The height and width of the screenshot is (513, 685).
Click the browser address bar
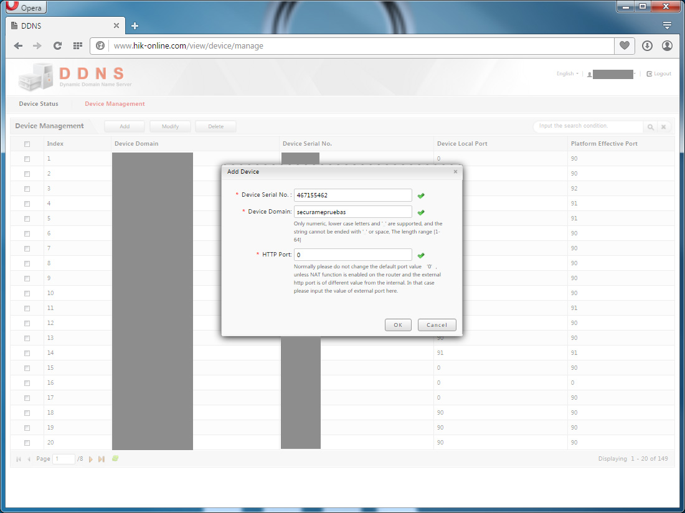pos(361,46)
